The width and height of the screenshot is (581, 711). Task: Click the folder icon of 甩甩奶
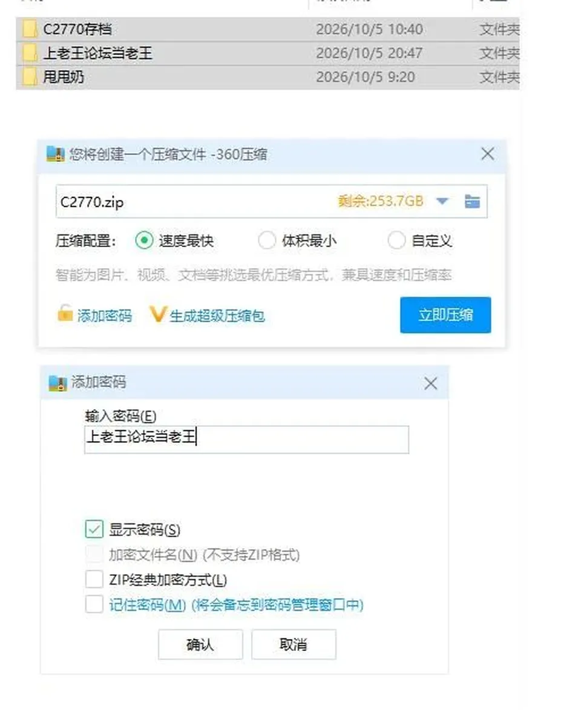(30, 77)
